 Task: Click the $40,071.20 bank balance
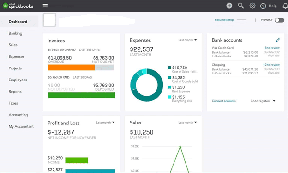tap(250, 69)
